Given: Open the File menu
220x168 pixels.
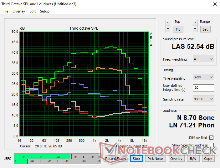Looking at the screenshot, I should click(5, 11).
